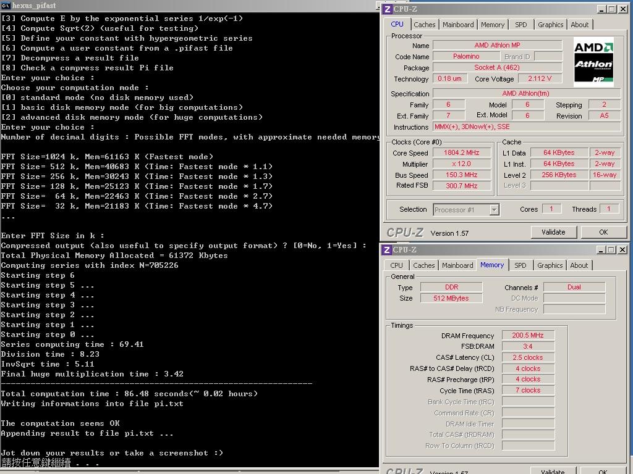The width and height of the screenshot is (633, 474).
Task: Click the DRAM Frequency value 200.5 MHz
Action: [528, 335]
